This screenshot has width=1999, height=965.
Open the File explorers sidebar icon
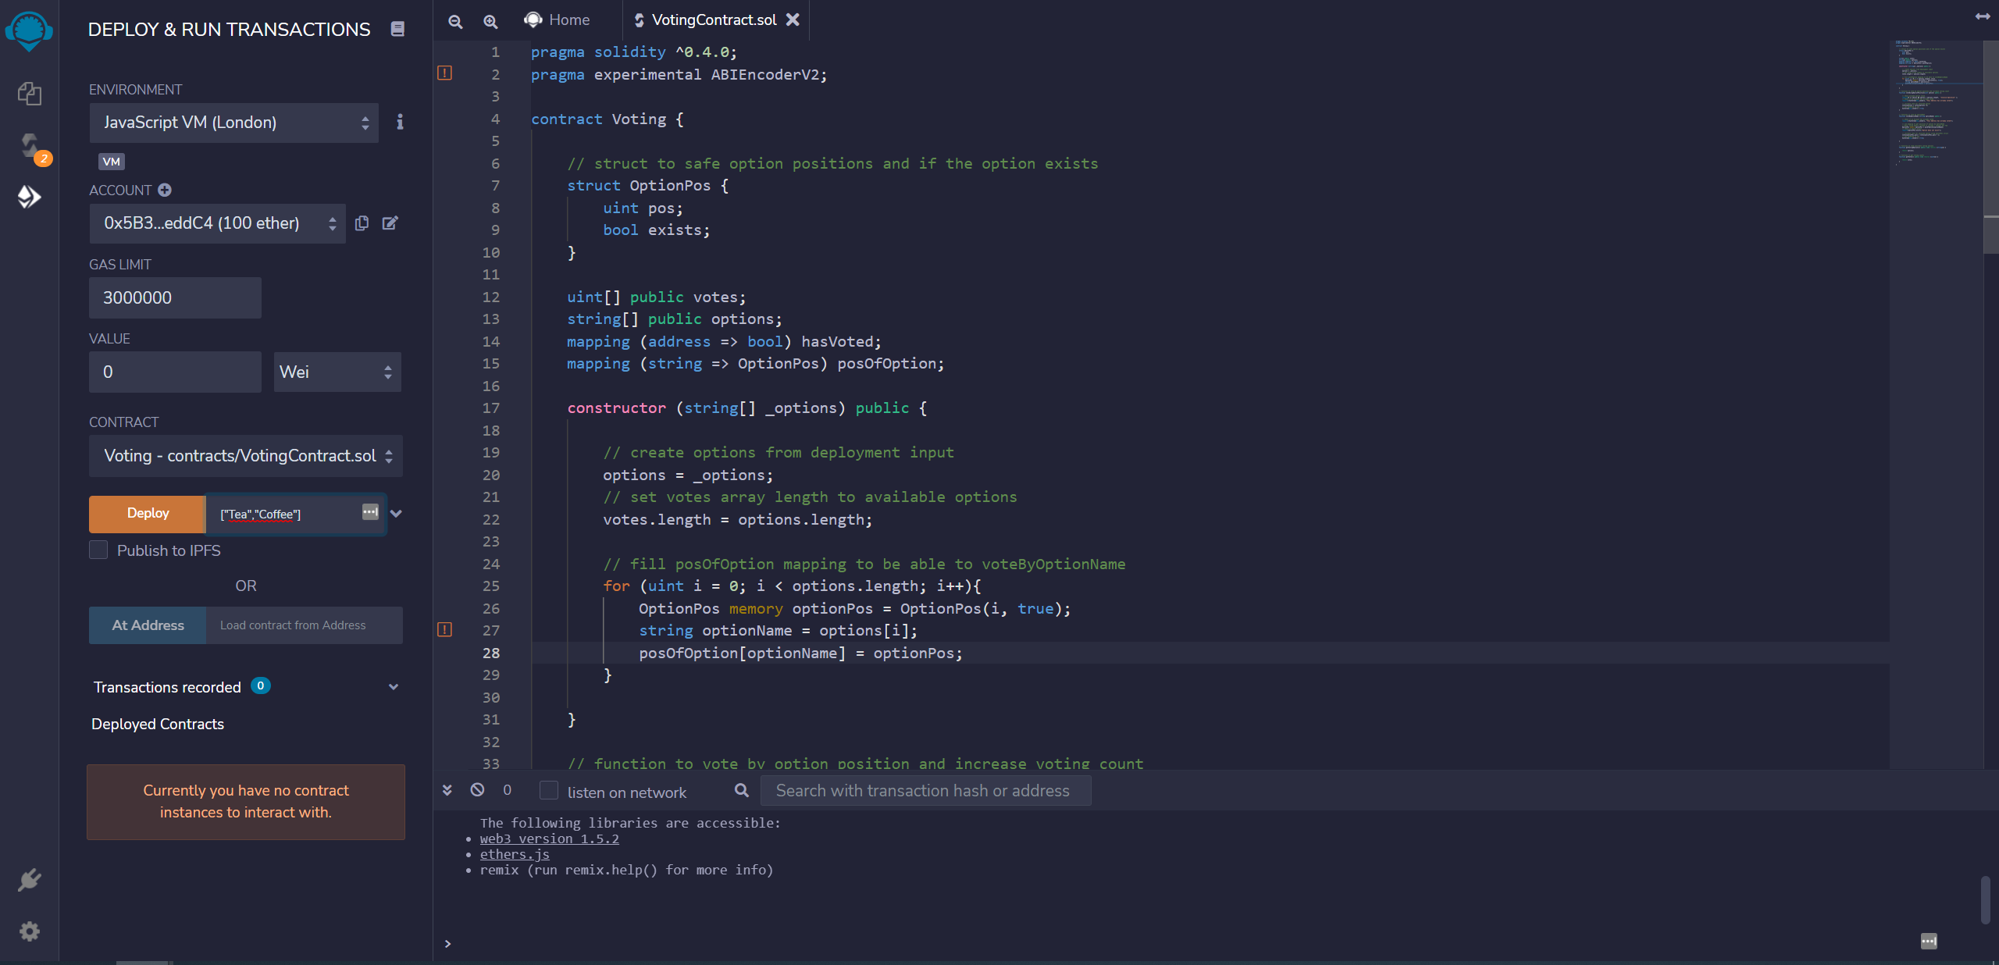click(29, 94)
